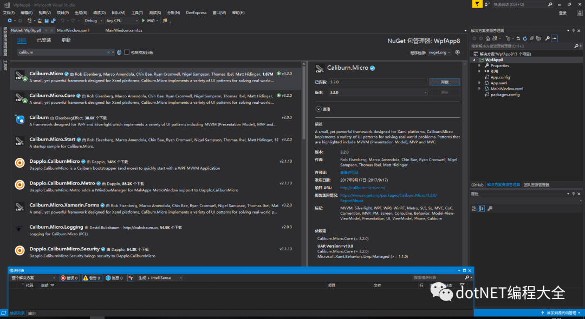
Task: Click Solution Explorer Properties wrench icon
Action: click(x=547, y=38)
